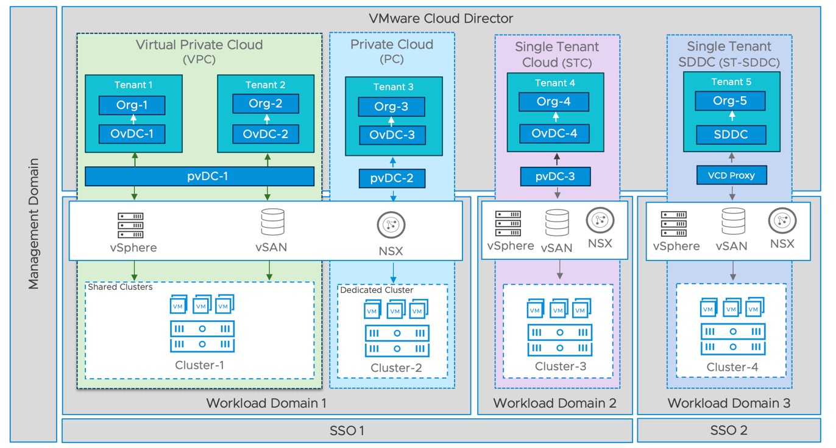Click the rightmost VM icon in Cluster-4
The image size is (836, 448).
pos(755,309)
